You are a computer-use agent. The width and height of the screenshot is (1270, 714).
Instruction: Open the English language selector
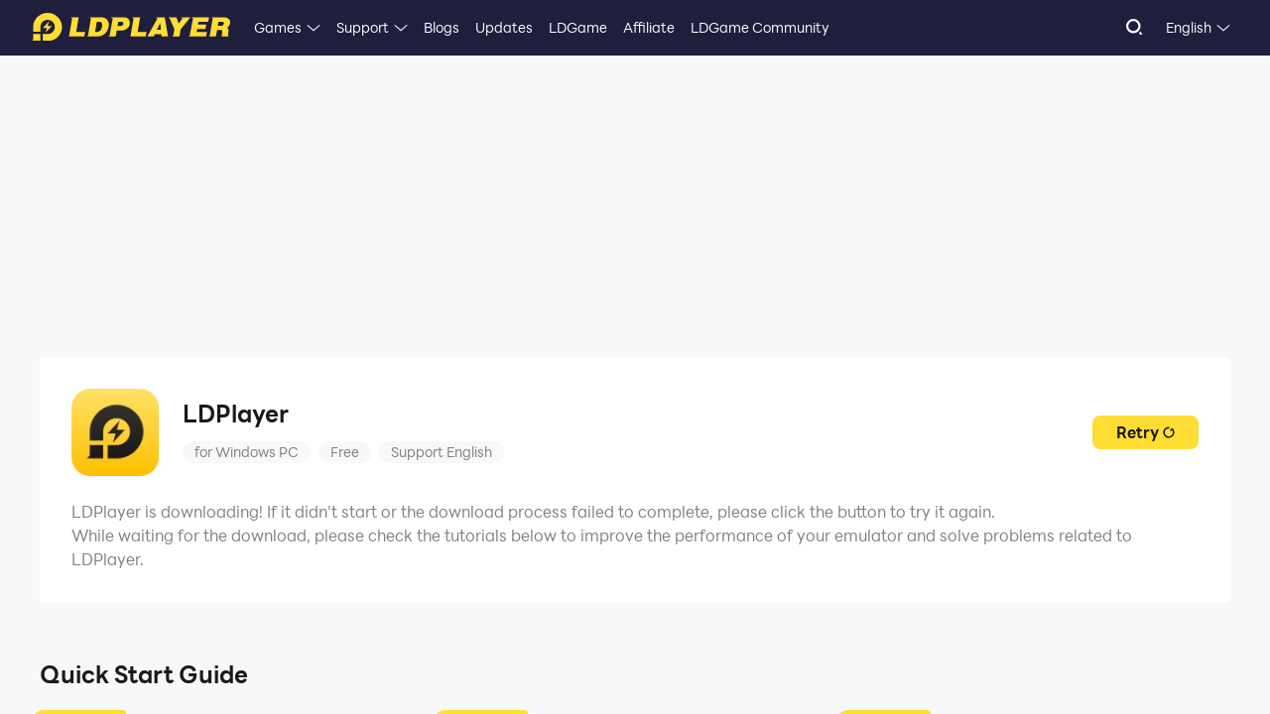[1198, 28]
